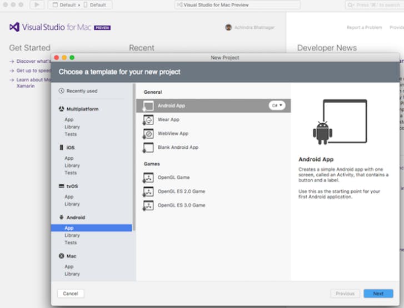Click the Android robot category icon
The width and height of the screenshot is (404, 308).
(61, 217)
